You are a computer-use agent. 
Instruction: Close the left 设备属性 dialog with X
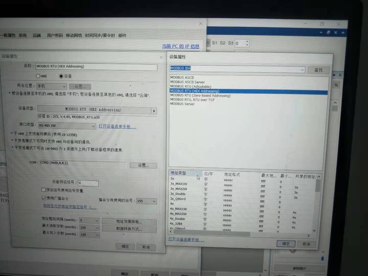pyautogui.click(x=161, y=57)
